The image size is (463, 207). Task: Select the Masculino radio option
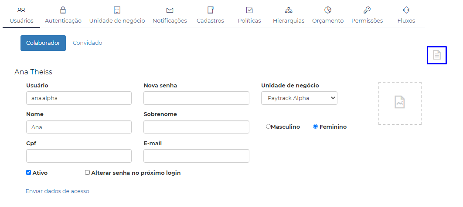point(269,127)
